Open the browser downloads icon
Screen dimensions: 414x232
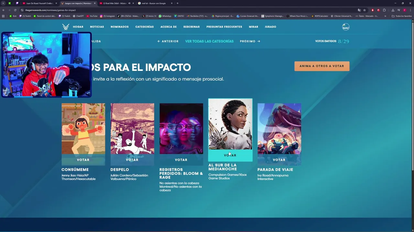click(x=393, y=10)
